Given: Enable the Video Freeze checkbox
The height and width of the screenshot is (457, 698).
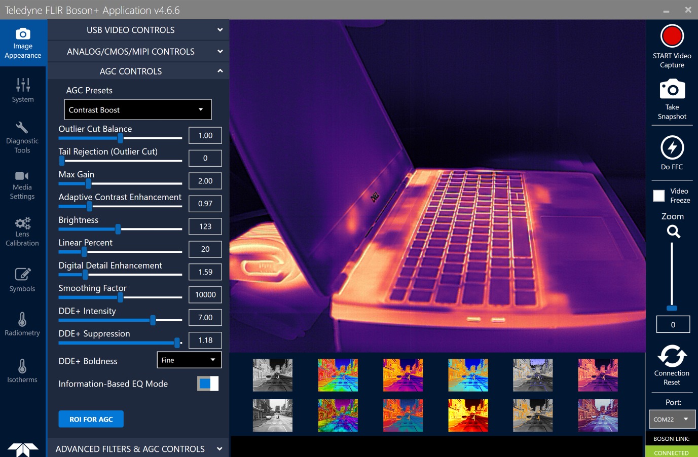Looking at the screenshot, I should pos(658,196).
